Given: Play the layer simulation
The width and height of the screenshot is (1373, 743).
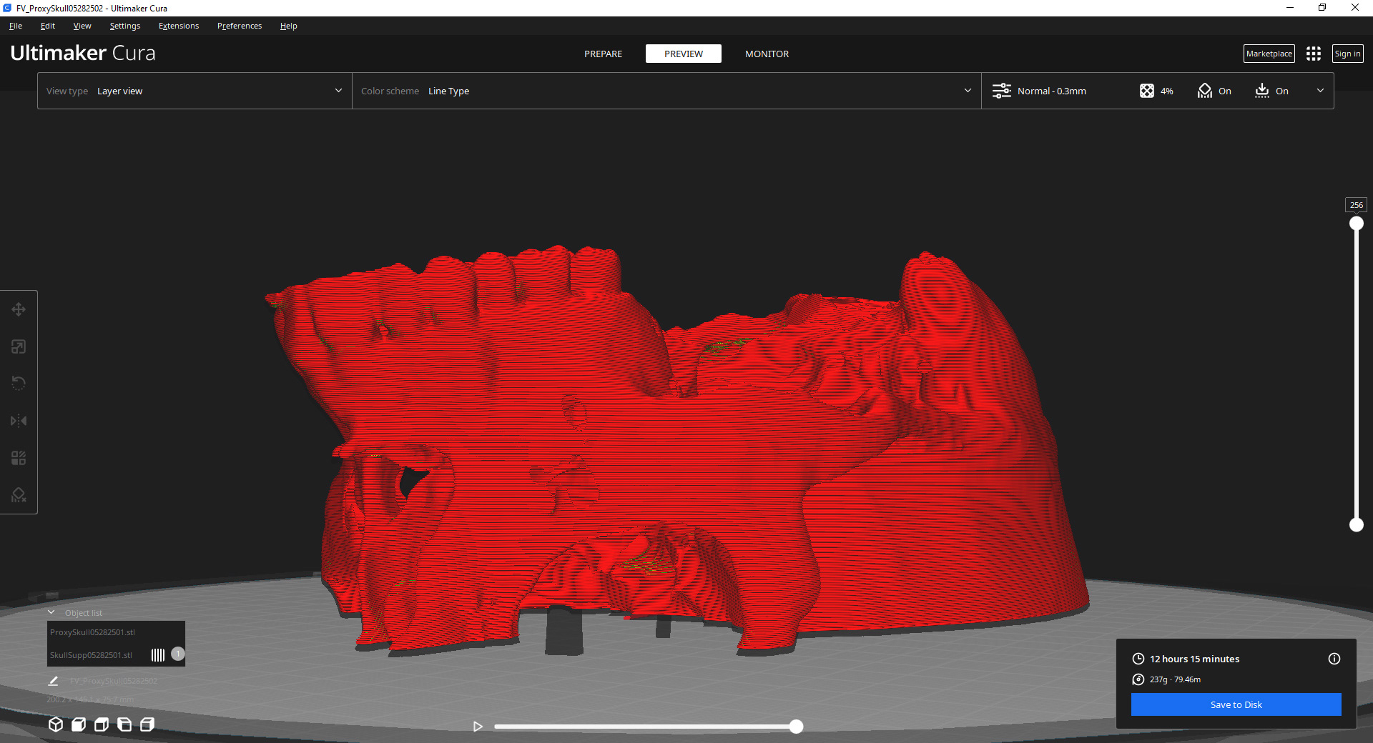Looking at the screenshot, I should (x=478, y=727).
